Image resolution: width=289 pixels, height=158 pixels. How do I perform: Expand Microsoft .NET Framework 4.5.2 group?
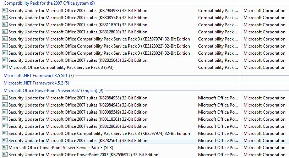coord(36,83)
